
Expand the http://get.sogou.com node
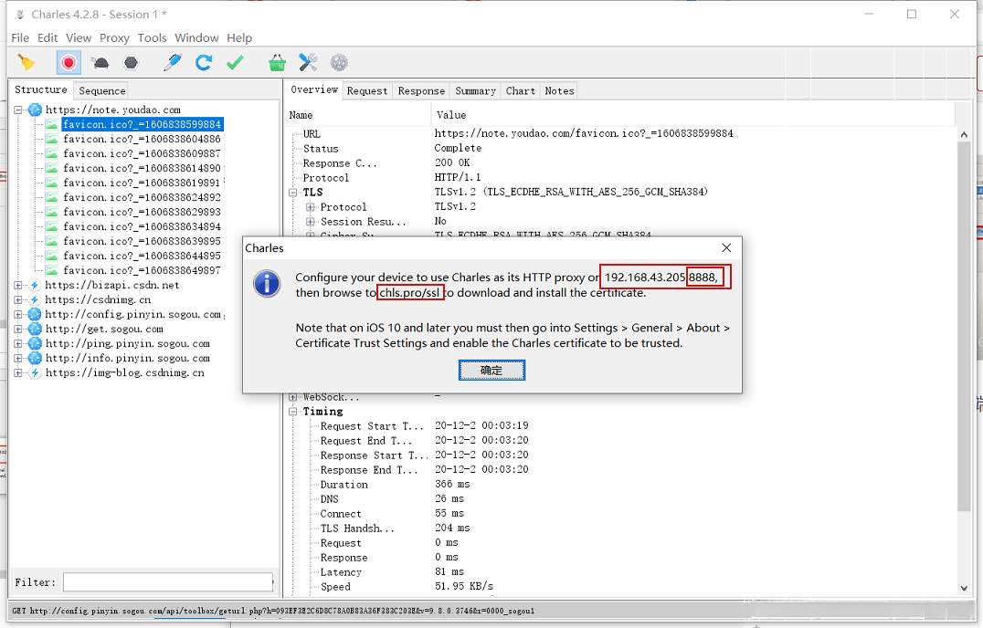pos(18,330)
